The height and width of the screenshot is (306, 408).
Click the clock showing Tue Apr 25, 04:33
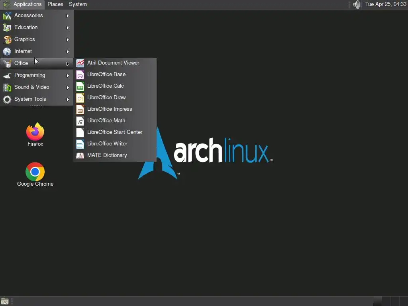click(386, 4)
